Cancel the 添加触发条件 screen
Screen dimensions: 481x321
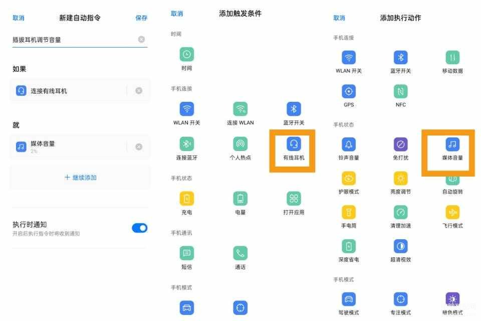click(177, 14)
